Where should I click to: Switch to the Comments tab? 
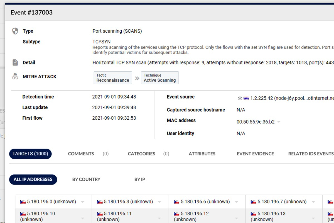click(81, 154)
